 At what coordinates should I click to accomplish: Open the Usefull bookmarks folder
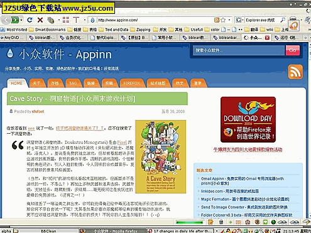pyautogui.click(x=194, y=30)
